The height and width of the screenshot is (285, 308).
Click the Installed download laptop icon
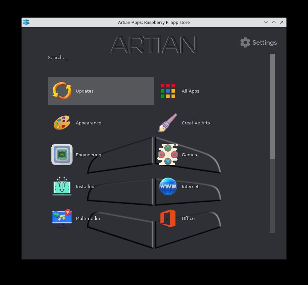coord(62,186)
